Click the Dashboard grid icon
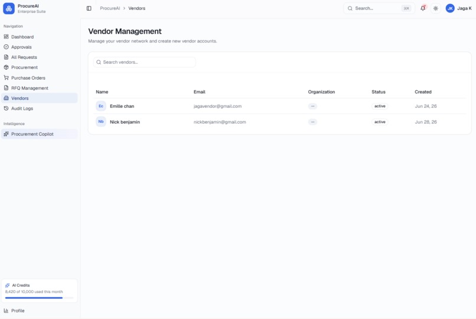The width and height of the screenshot is (476, 319). pyautogui.click(x=6, y=37)
